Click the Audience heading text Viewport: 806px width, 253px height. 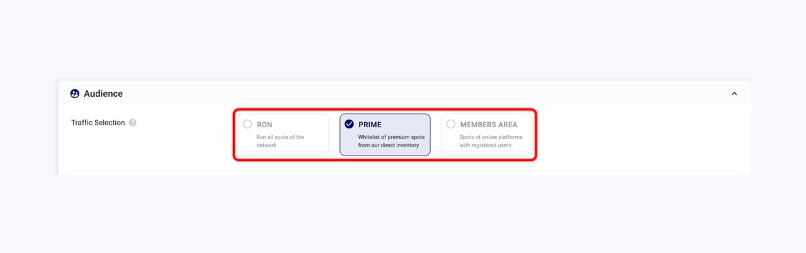103,94
